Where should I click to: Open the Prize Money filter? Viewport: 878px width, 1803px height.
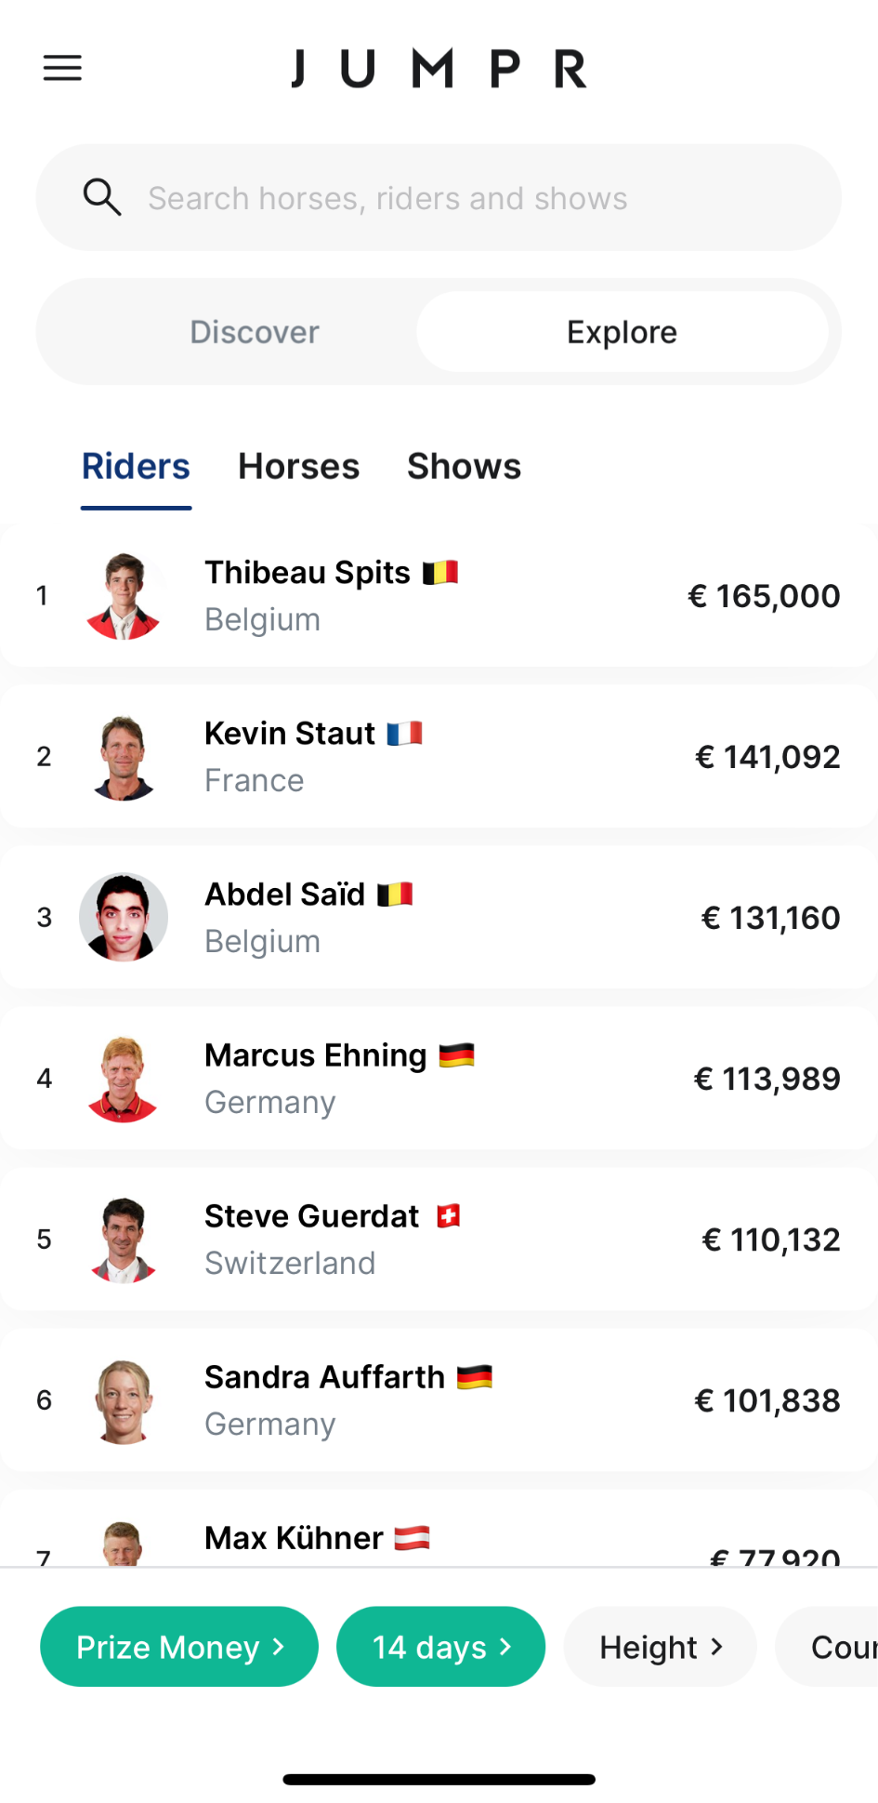(x=179, y=1647)
